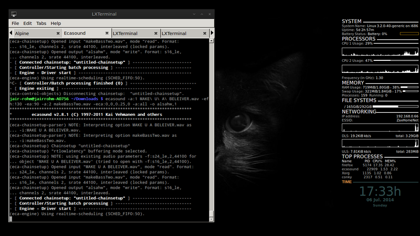The image size is (420, 236).
Task: Minimize the LXTerminal window
Action: [194, 14]
